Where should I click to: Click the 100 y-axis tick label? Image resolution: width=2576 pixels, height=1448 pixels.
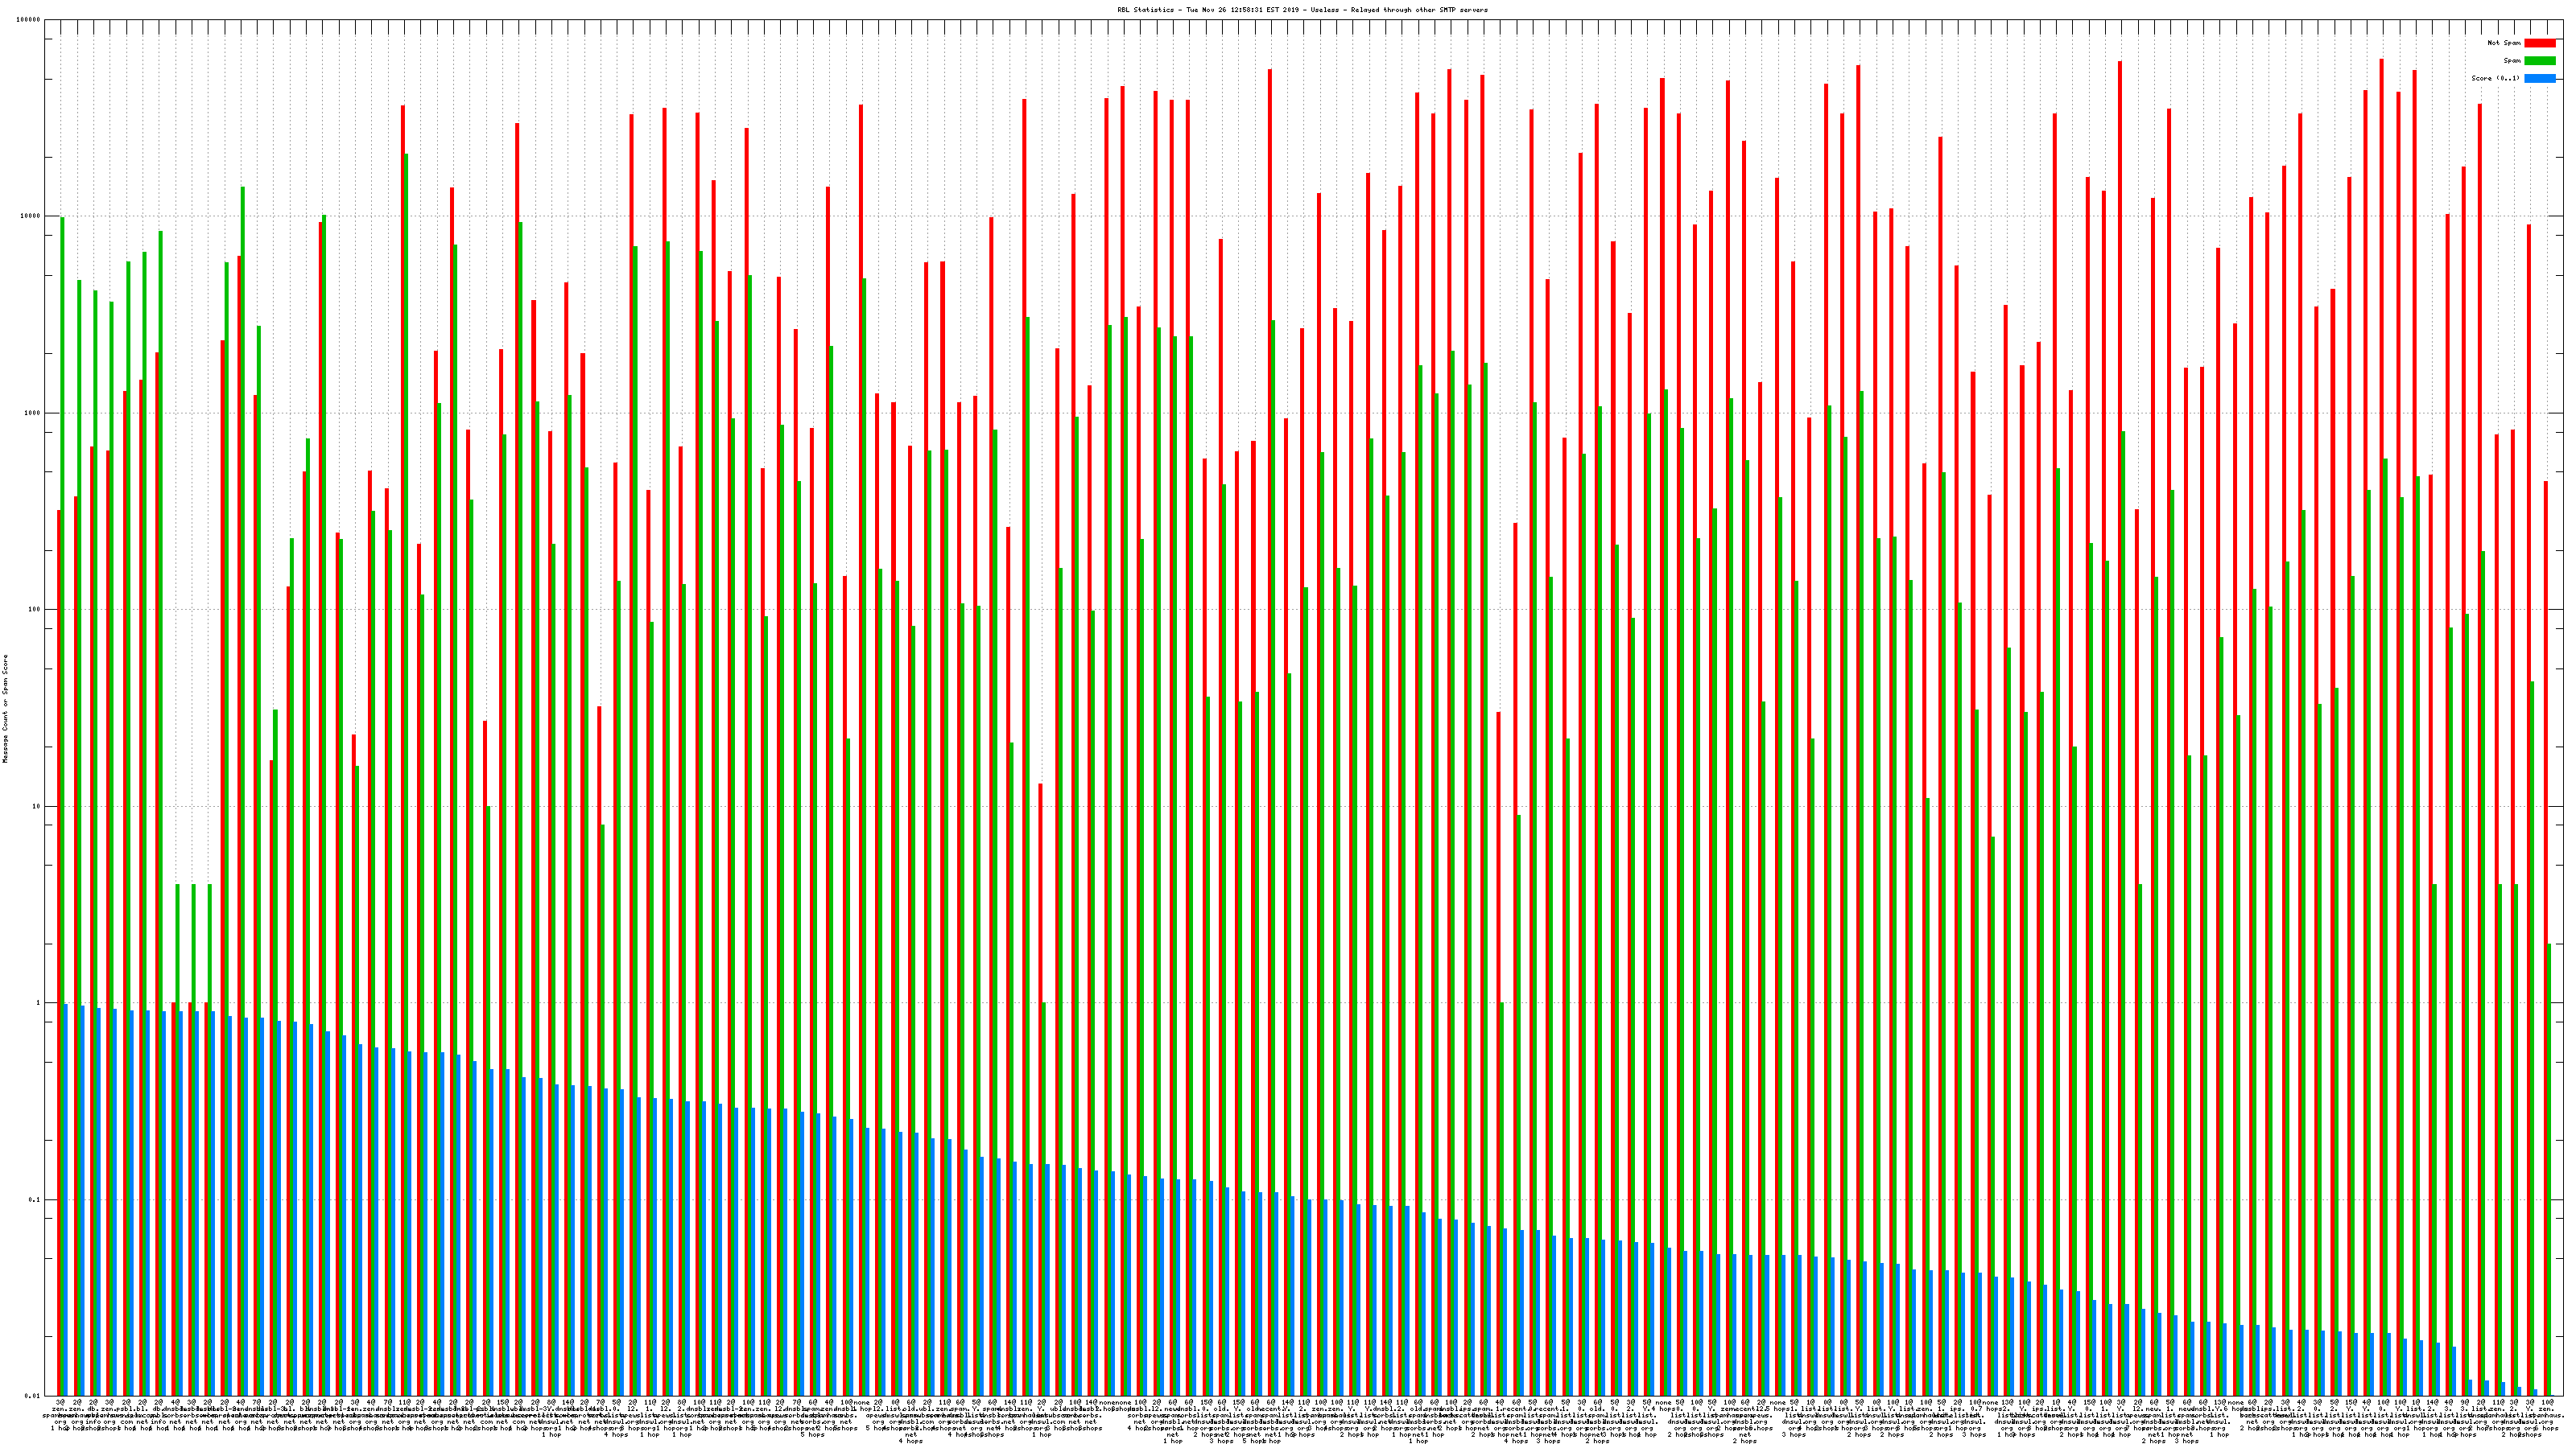coord(35,610)
